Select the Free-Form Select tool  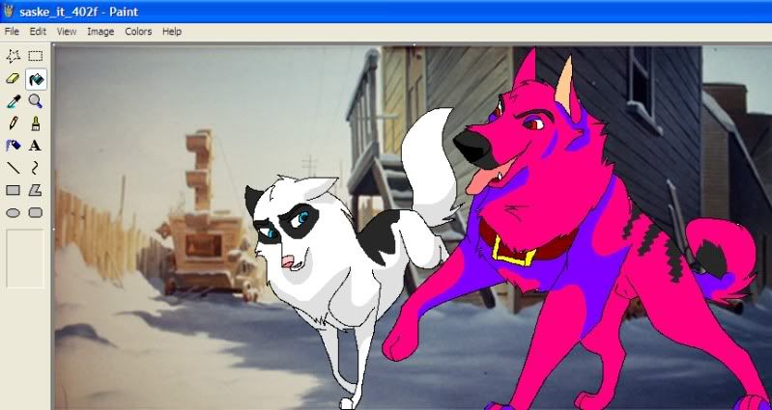pos(13,56)
